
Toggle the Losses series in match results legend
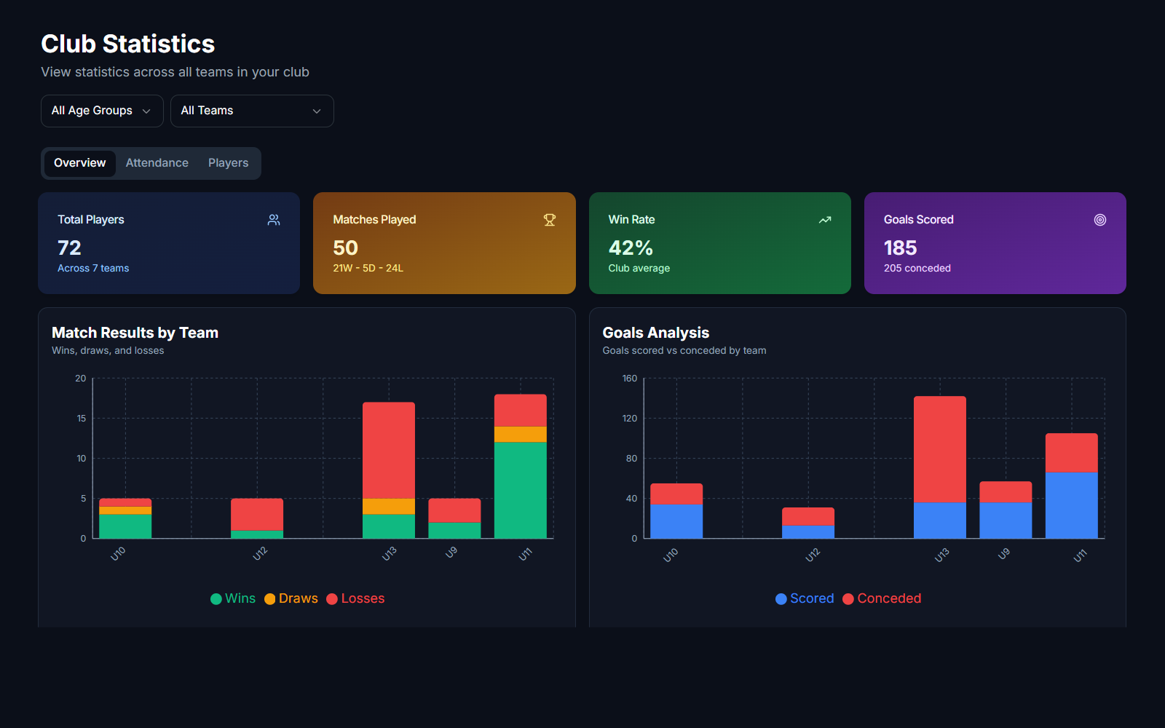pyautogui.click(x=362, y=598)
